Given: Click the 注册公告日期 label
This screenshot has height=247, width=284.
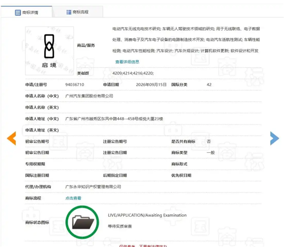Looking at the screenshot, I should pos(115,153).
